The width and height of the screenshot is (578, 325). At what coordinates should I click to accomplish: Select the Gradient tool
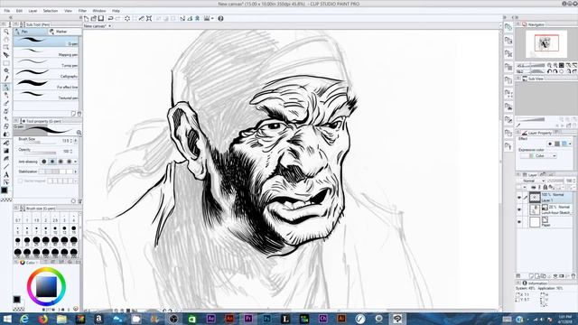[x=6, y=151]
